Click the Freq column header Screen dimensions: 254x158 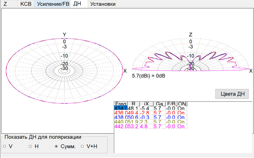coord(121,104)
